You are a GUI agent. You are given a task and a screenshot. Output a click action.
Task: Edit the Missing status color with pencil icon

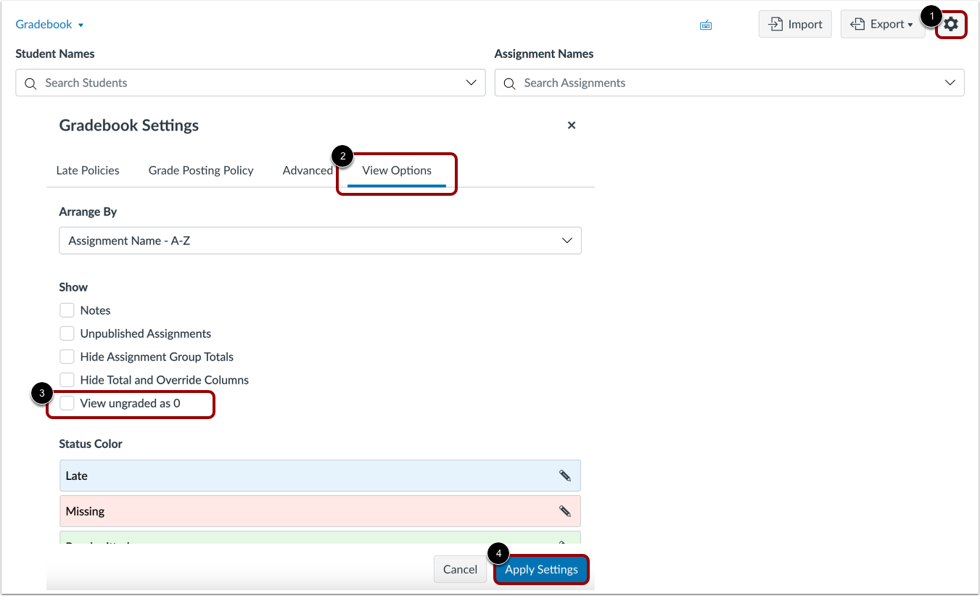(565, 510)
